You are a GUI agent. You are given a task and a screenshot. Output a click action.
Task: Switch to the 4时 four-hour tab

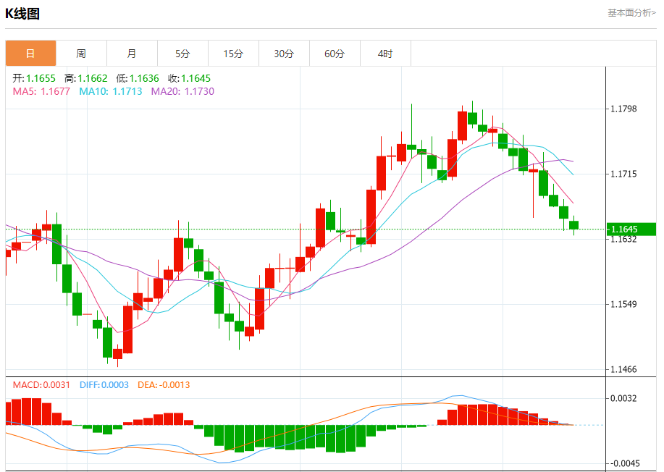[385, 54]
